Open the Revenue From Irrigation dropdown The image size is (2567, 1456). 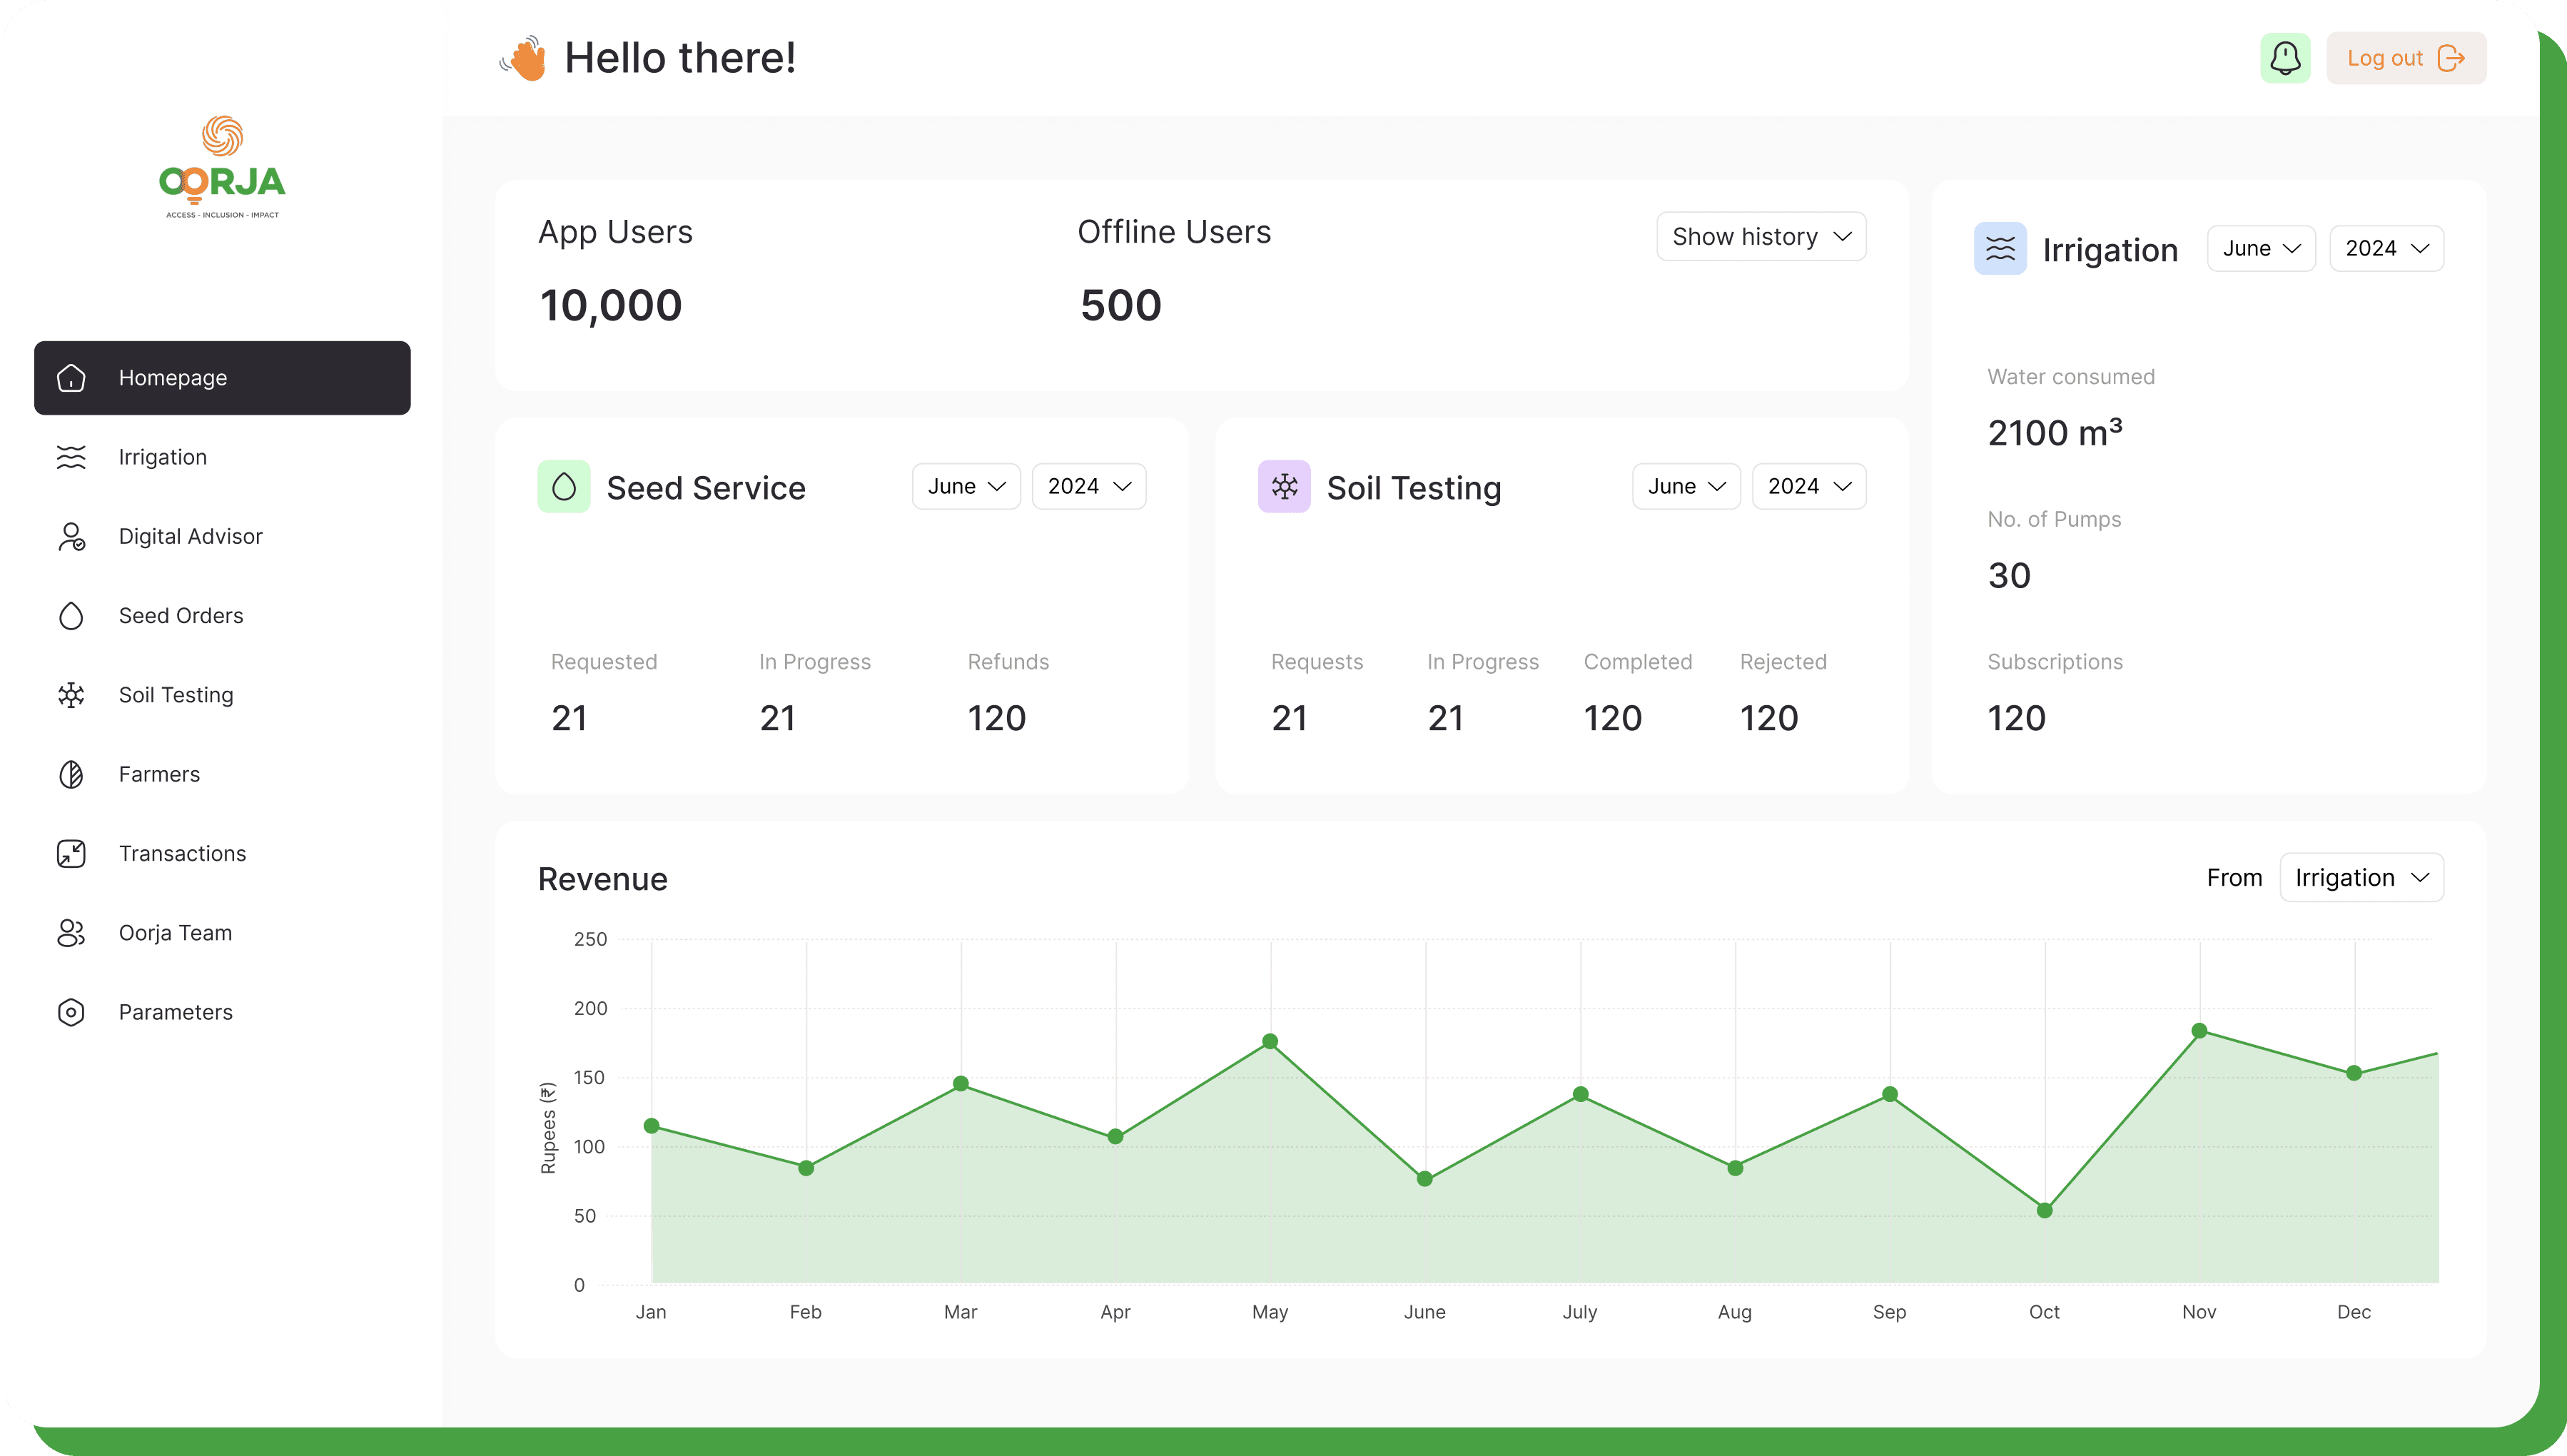click(2360, 878)
